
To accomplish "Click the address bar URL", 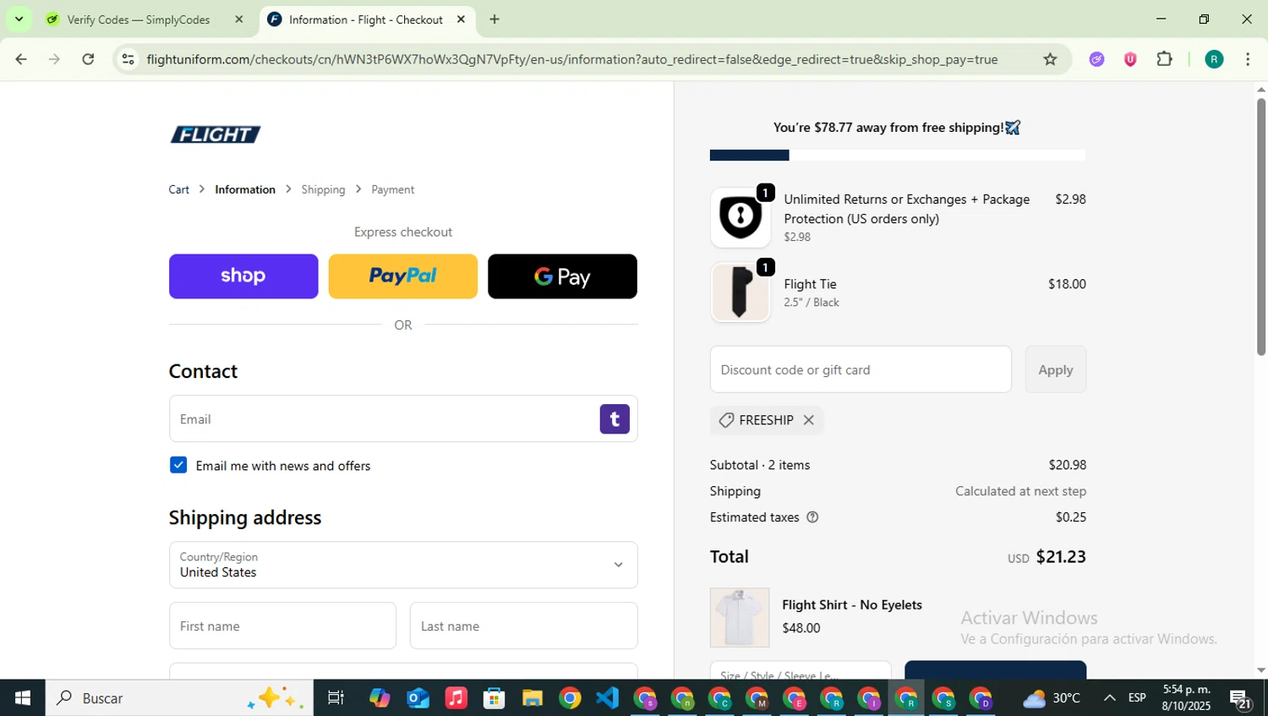I will [572, 59].
